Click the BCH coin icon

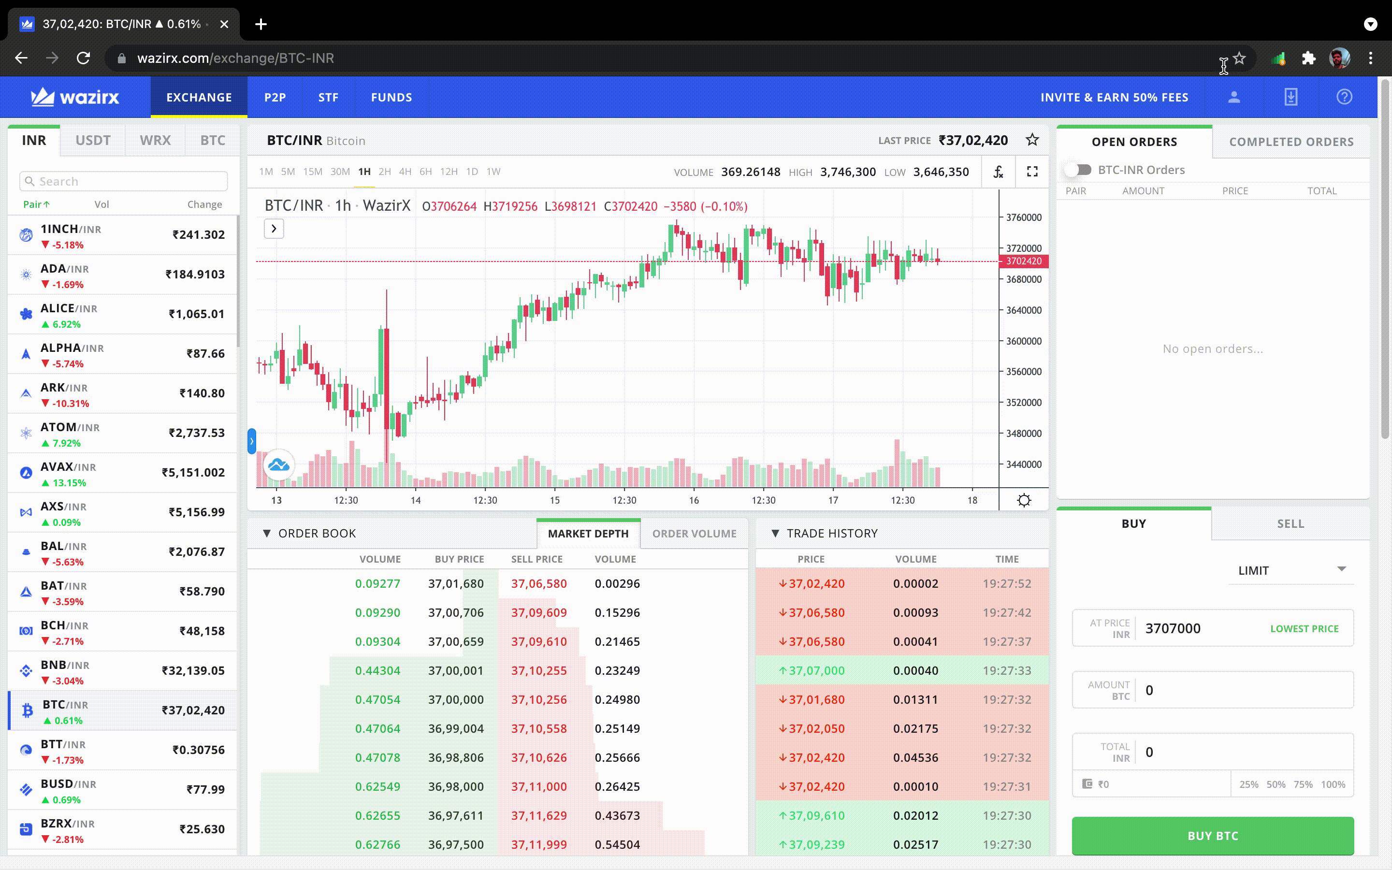click(x=26, y=631)
